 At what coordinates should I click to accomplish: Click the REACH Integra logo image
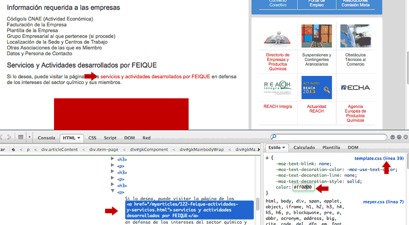tap(277, 87)
